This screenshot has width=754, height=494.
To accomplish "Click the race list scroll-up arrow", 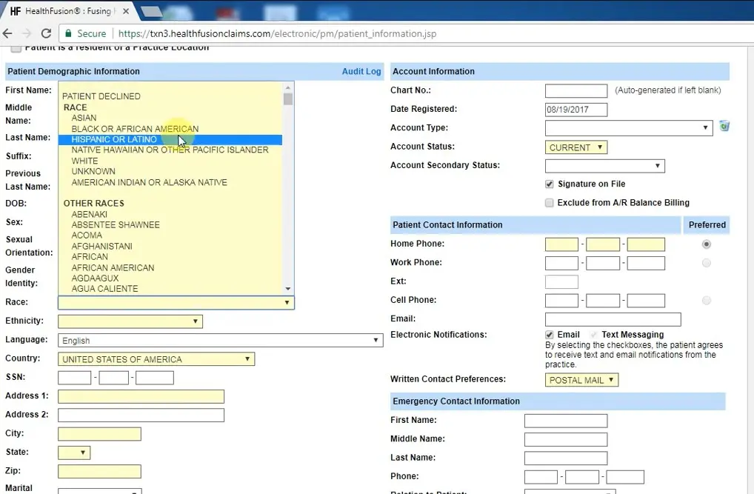I will 288,89.
